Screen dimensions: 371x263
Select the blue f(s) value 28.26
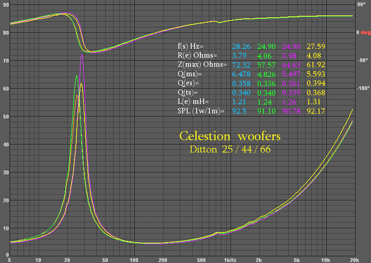241,46
